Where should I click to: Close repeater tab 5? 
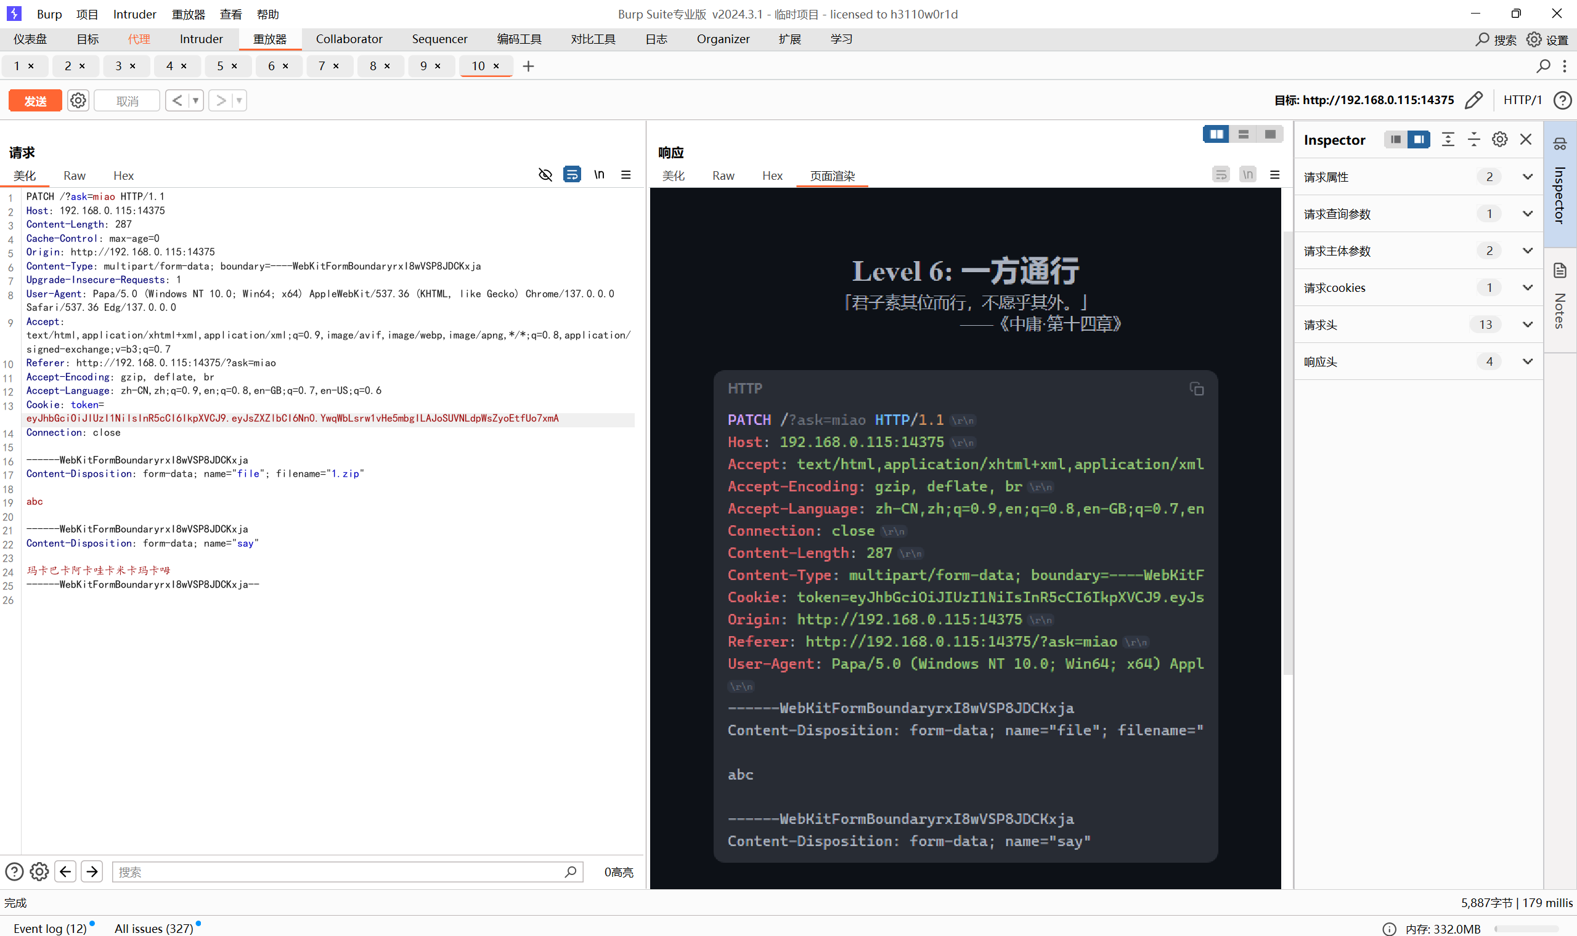click(234, 67)
